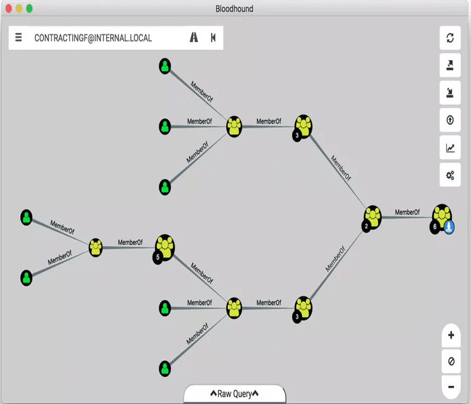Click the upload data icon
Image resolution: width=471 pixels, height=404 pixels.
click(x=450, y=120)
